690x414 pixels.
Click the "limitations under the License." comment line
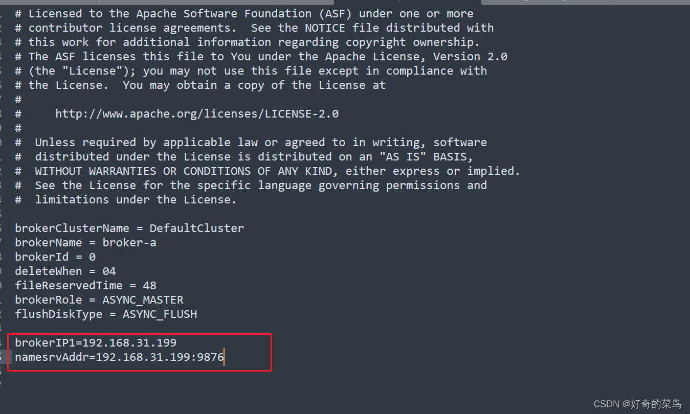point(126,199)
